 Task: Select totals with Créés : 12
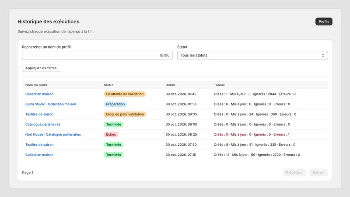[x=257, y=155]
